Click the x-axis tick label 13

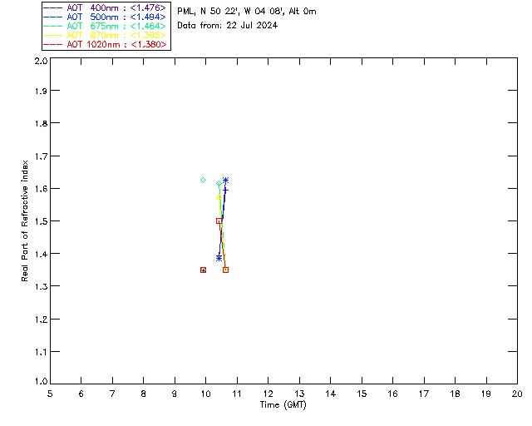pos(299,394)
